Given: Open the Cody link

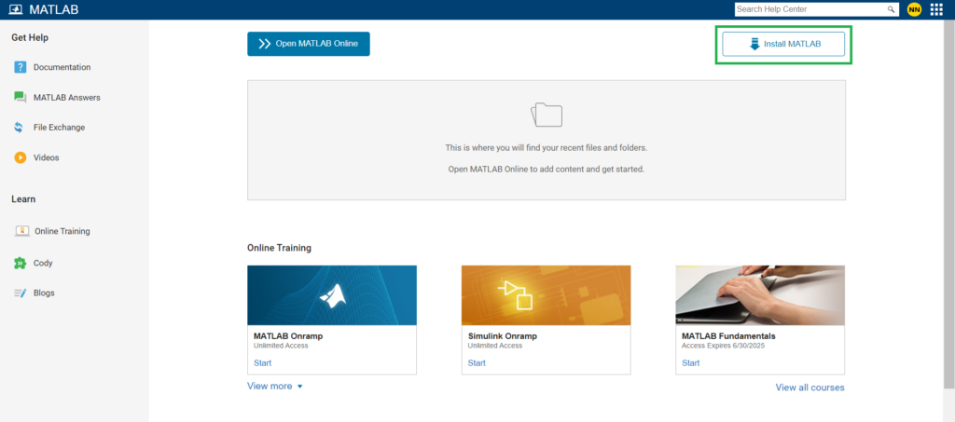Looking at the screenshot, I should [x=43, y=264].
